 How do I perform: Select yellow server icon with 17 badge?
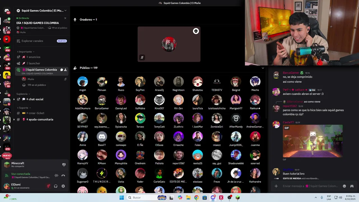click(x=7, y=75)
